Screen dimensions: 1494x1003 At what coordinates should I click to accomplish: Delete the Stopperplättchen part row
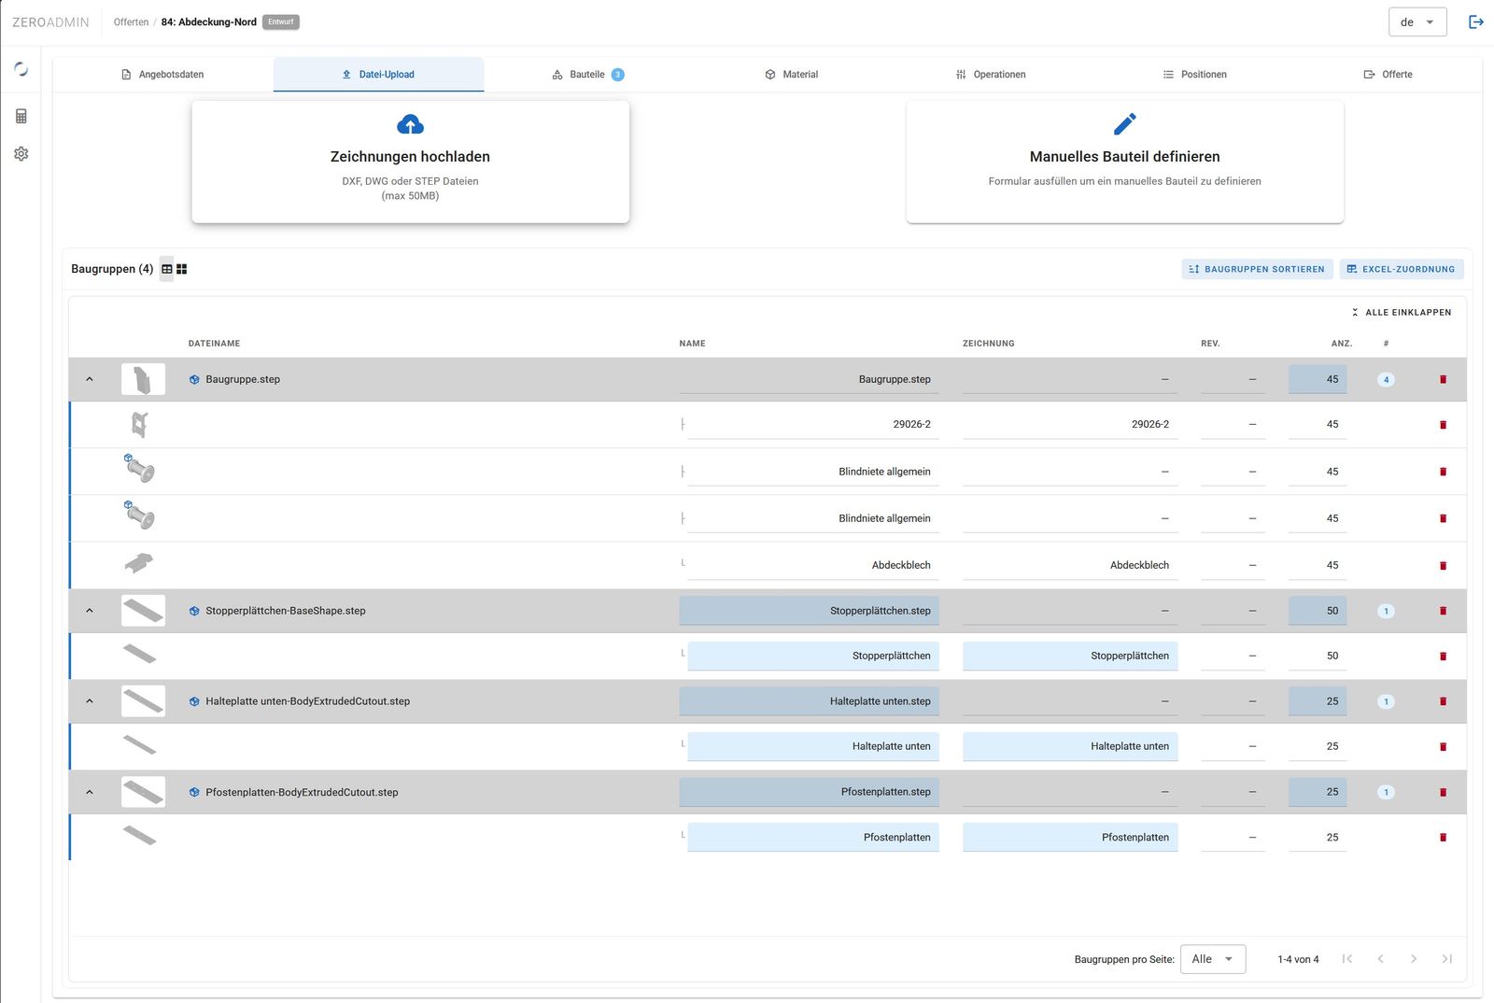point(1443,657)
